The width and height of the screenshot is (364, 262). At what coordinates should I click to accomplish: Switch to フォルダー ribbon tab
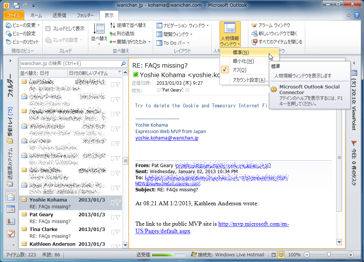pos(85,15)
